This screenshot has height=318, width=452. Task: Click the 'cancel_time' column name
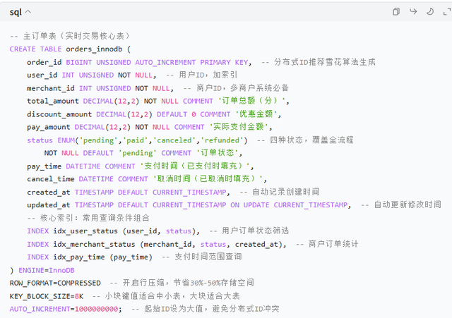(51, 179)
